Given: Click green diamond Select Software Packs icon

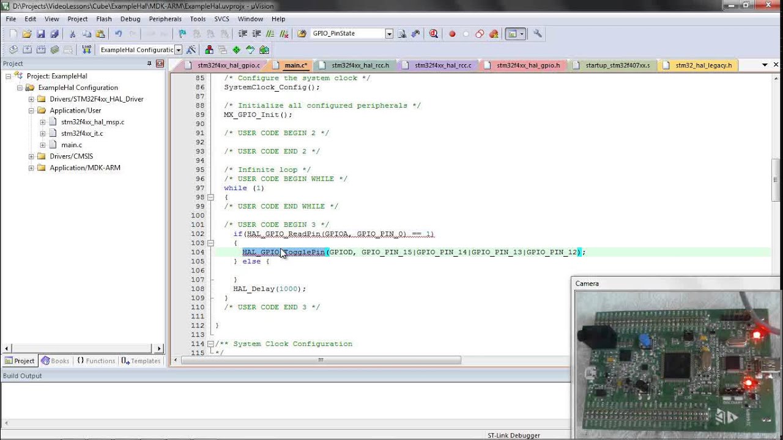Looking at the screenshot, I should click(236, 50).
